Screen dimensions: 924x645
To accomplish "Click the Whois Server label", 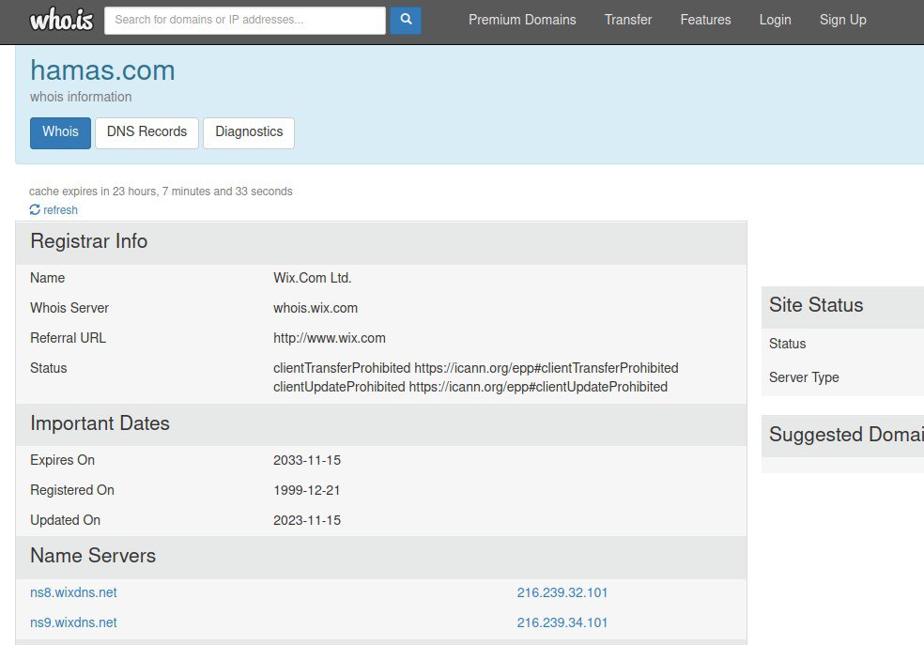I will pyautogui.click(x=69, y=308).
